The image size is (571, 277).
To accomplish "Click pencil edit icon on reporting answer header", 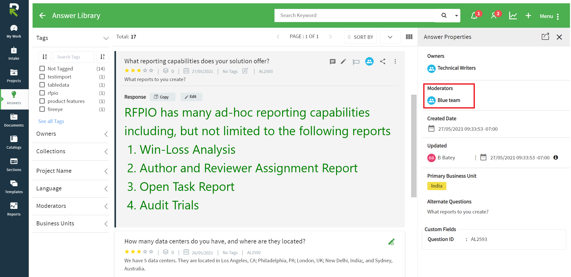I will click(x=343, y=61).
